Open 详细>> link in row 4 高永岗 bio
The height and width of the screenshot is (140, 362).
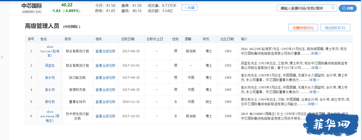point(314,92)
